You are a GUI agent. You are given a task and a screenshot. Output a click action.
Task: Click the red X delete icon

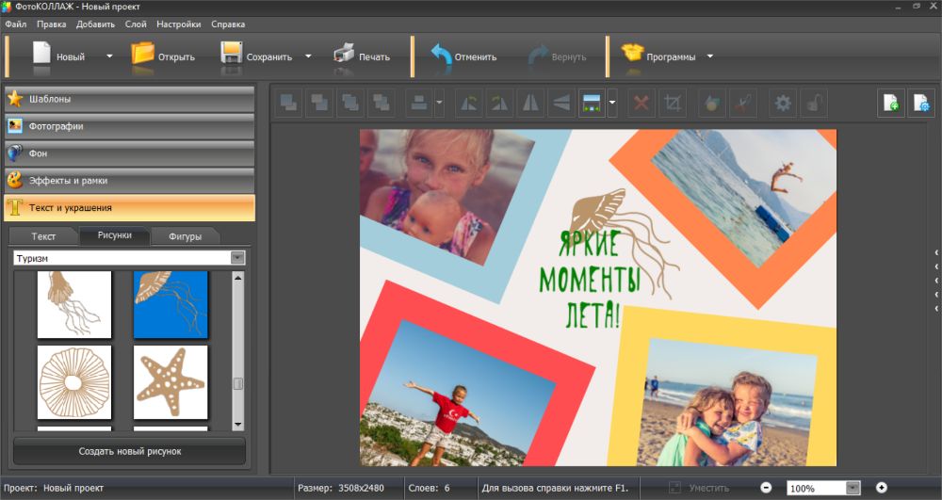(x=642, y=104)
